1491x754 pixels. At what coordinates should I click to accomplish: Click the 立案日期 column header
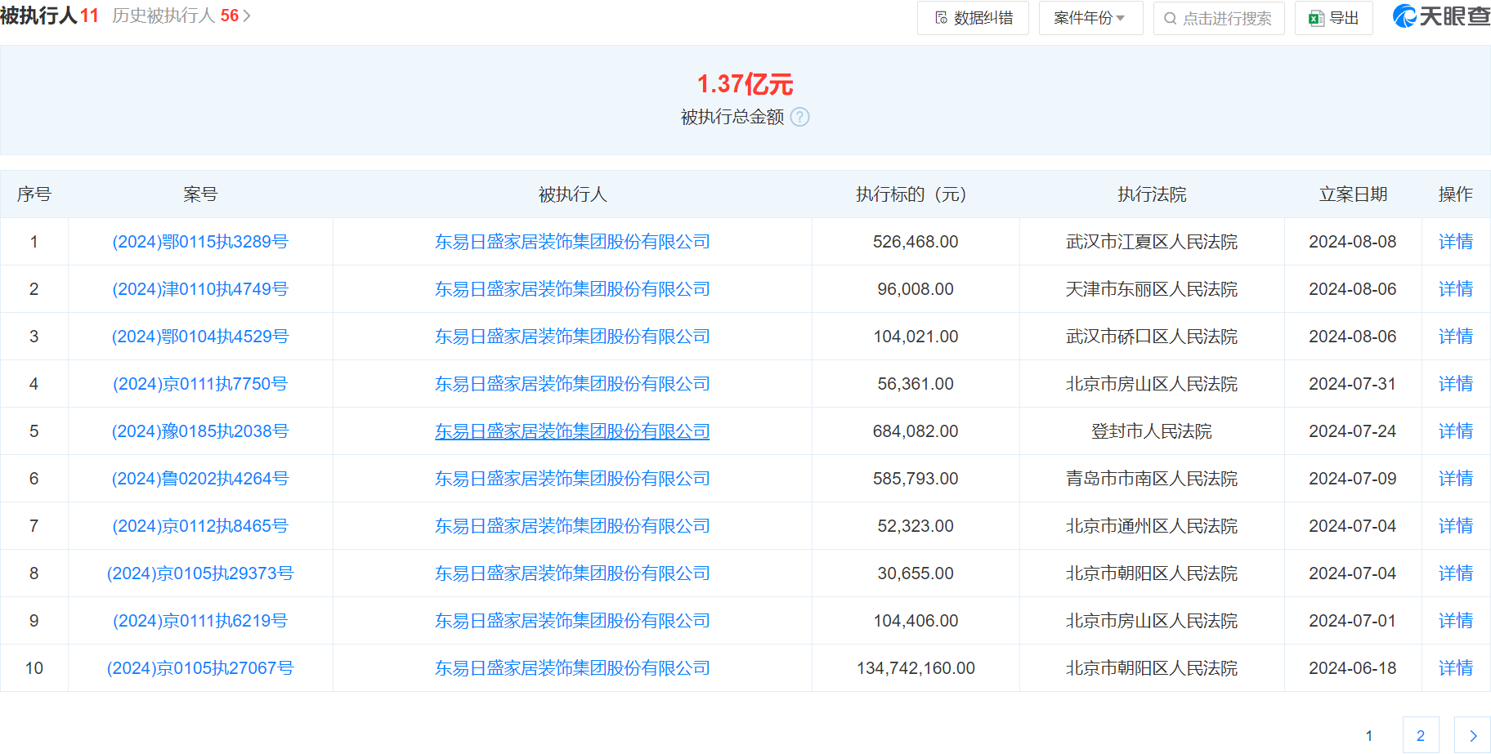[1353, 194]
